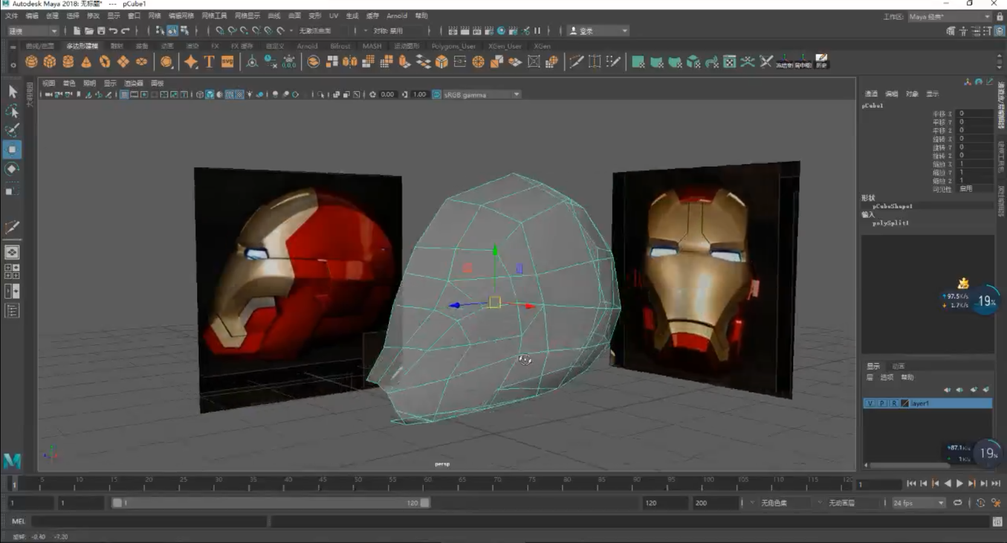Click the SVG import shelf icon

[x=227, y=62]
